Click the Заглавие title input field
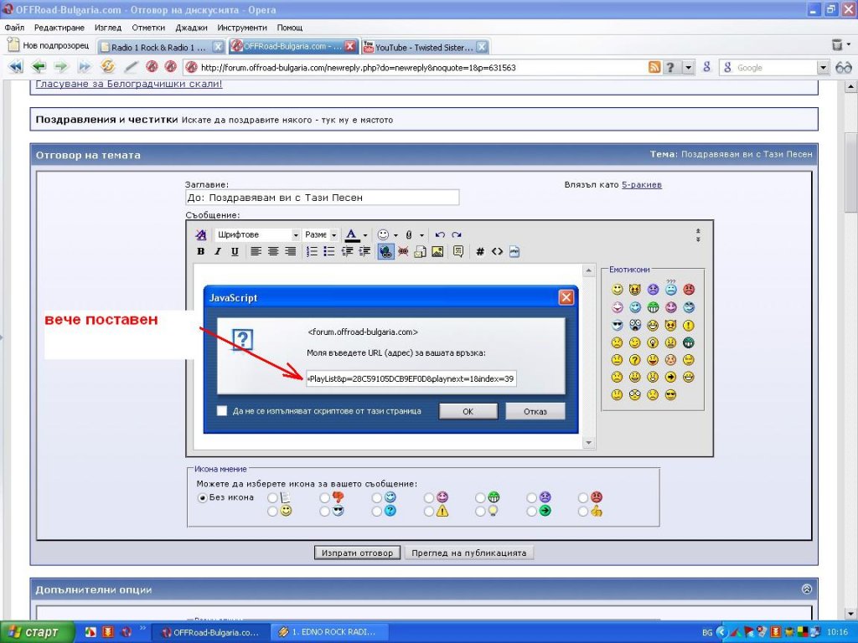The height and width of the screenshot is (643, 858). point(323,198)
